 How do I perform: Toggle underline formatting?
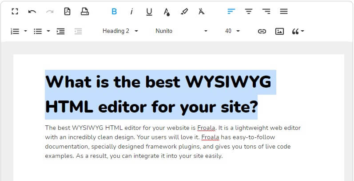[149, 12]
